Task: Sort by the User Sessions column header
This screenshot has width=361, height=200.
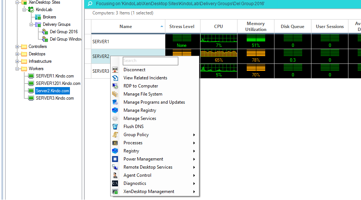Action: (x=330, y=27)
